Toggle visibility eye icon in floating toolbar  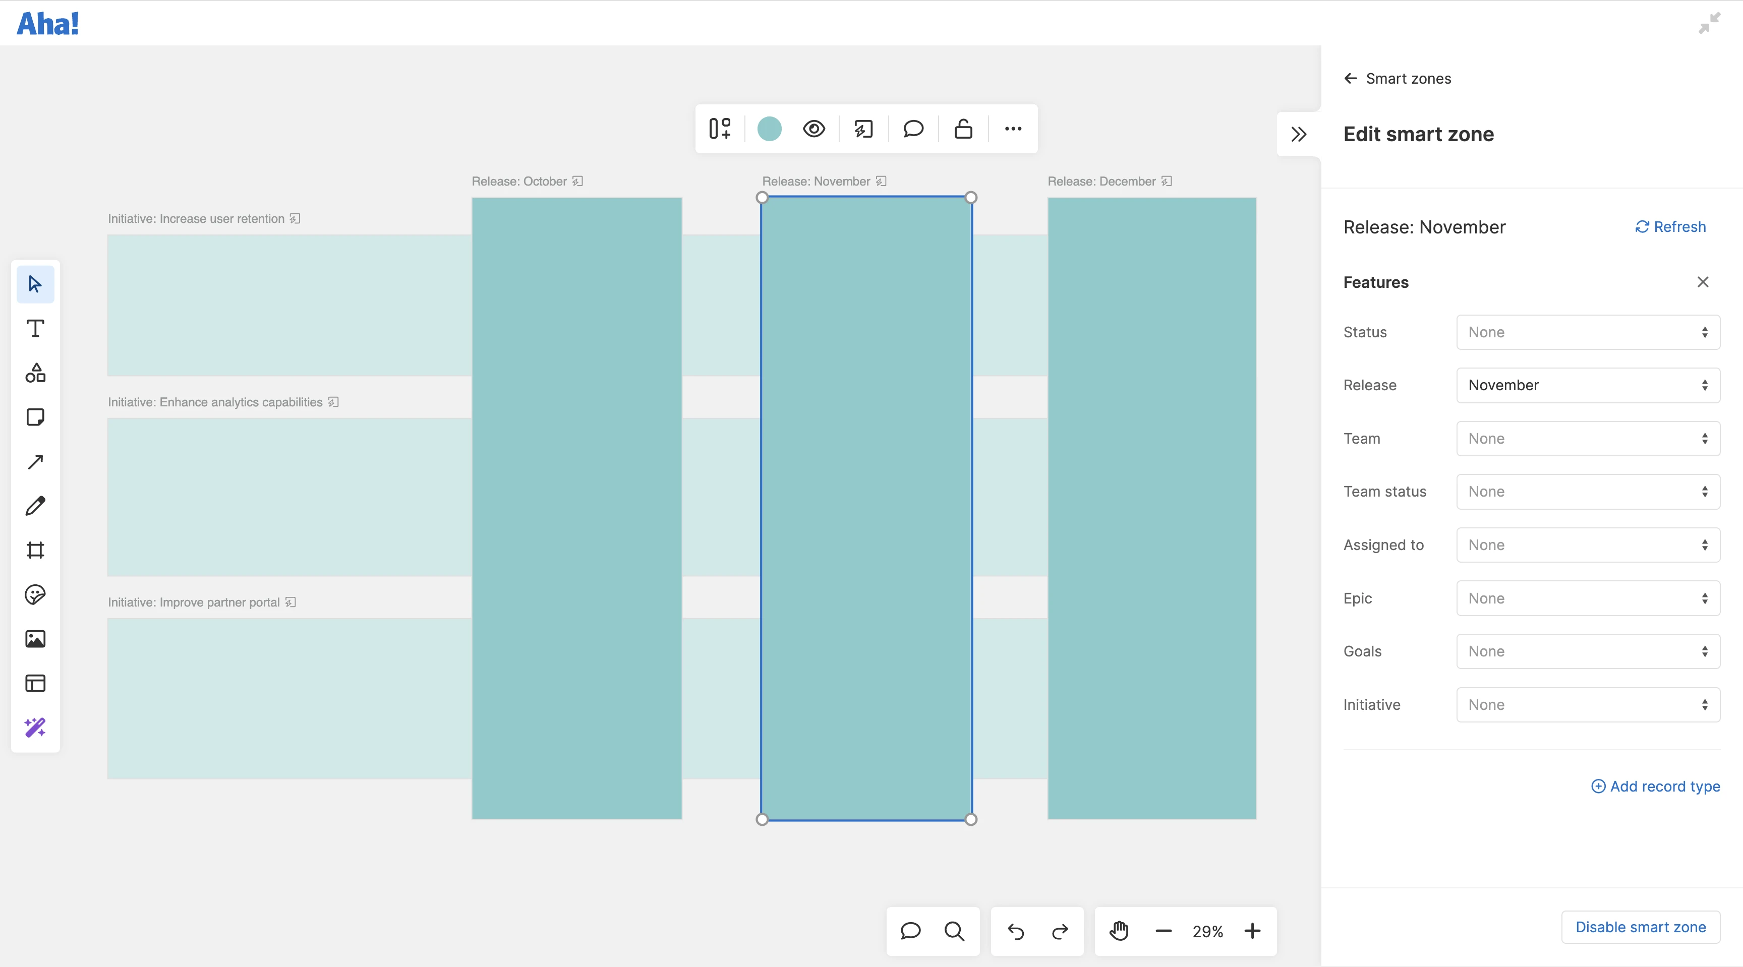point(814,129)
